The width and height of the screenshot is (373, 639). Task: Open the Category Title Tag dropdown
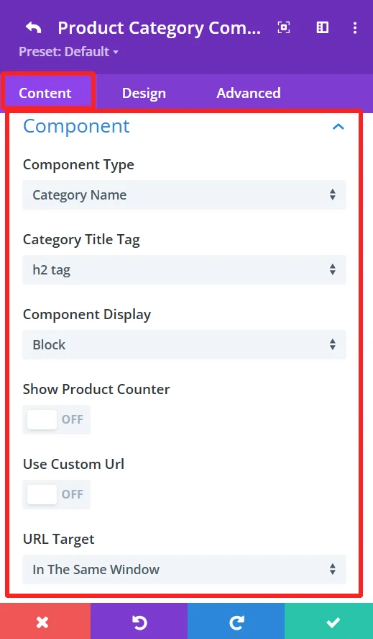click(x=184, y=269)
